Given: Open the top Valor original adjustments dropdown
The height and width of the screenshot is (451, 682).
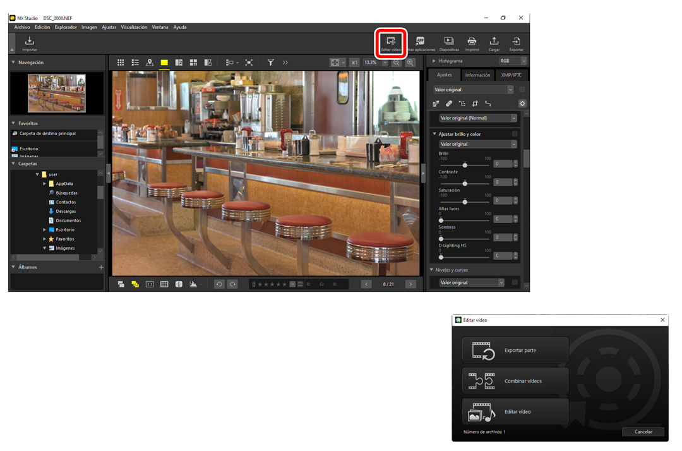Looking at the screenshot, I should click(x=473, y=90).
